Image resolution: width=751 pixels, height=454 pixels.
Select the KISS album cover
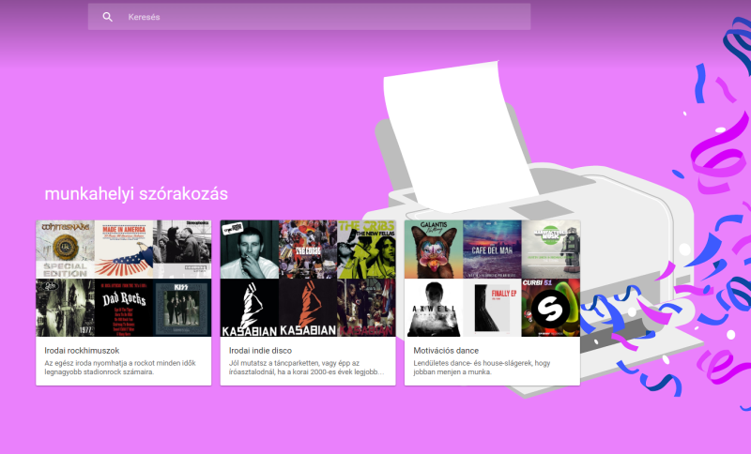[x=182, y=308]
